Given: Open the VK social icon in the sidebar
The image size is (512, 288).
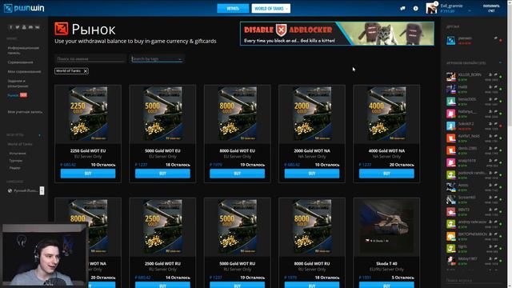Looking at the screenshot, I should coord(38,27).
